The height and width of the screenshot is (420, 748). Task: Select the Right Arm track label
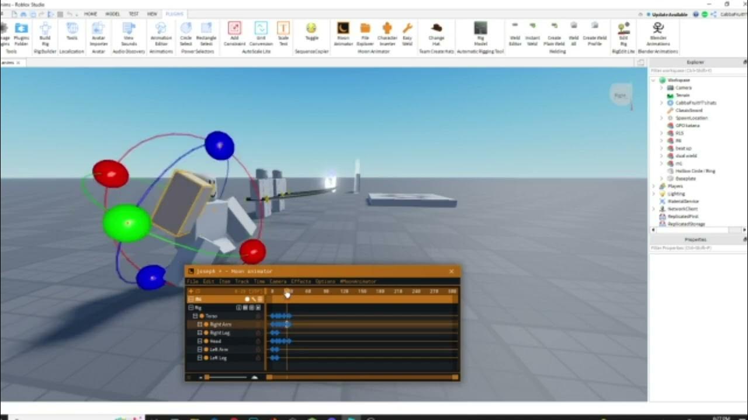tap(220, 324)
